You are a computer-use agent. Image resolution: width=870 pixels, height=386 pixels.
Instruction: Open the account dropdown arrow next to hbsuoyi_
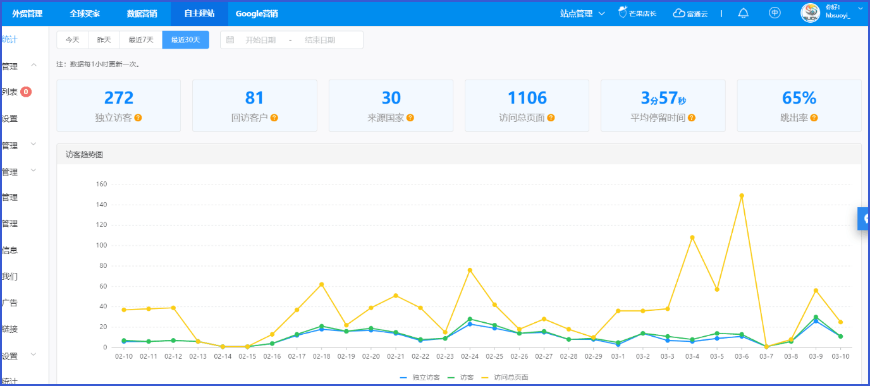click(861, 8)
